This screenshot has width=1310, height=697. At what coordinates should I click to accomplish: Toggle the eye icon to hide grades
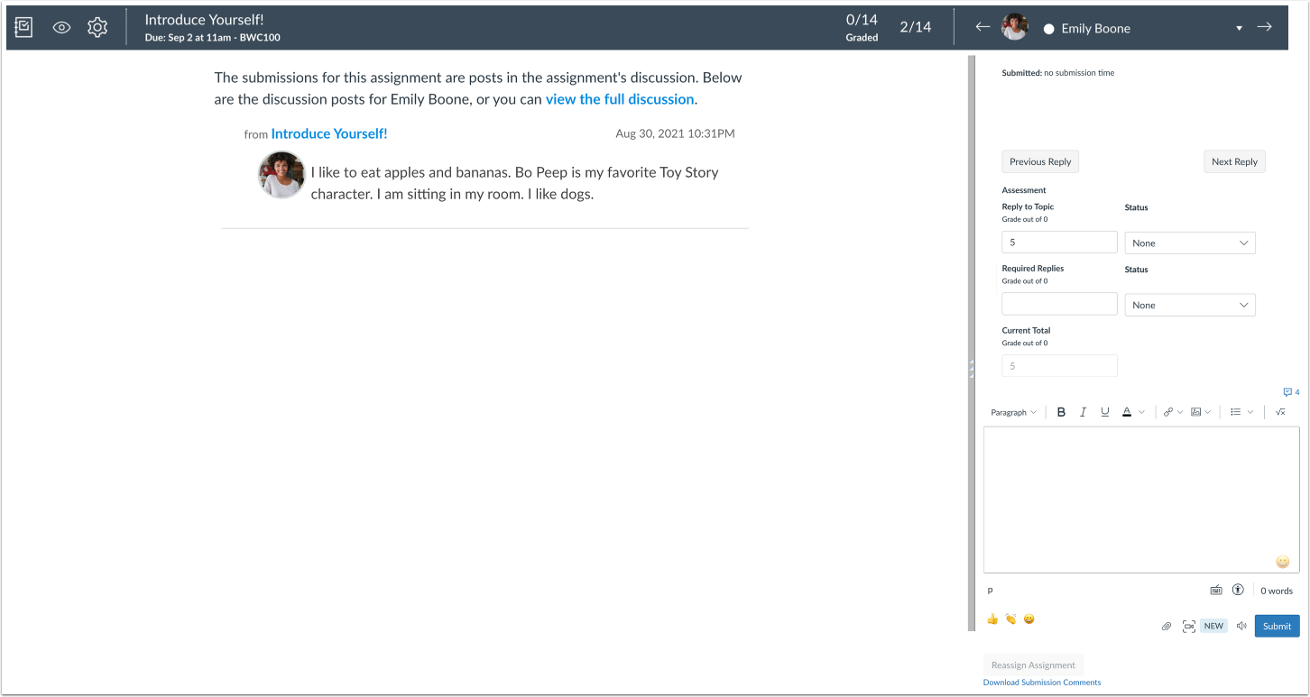(x=60, y=27)
